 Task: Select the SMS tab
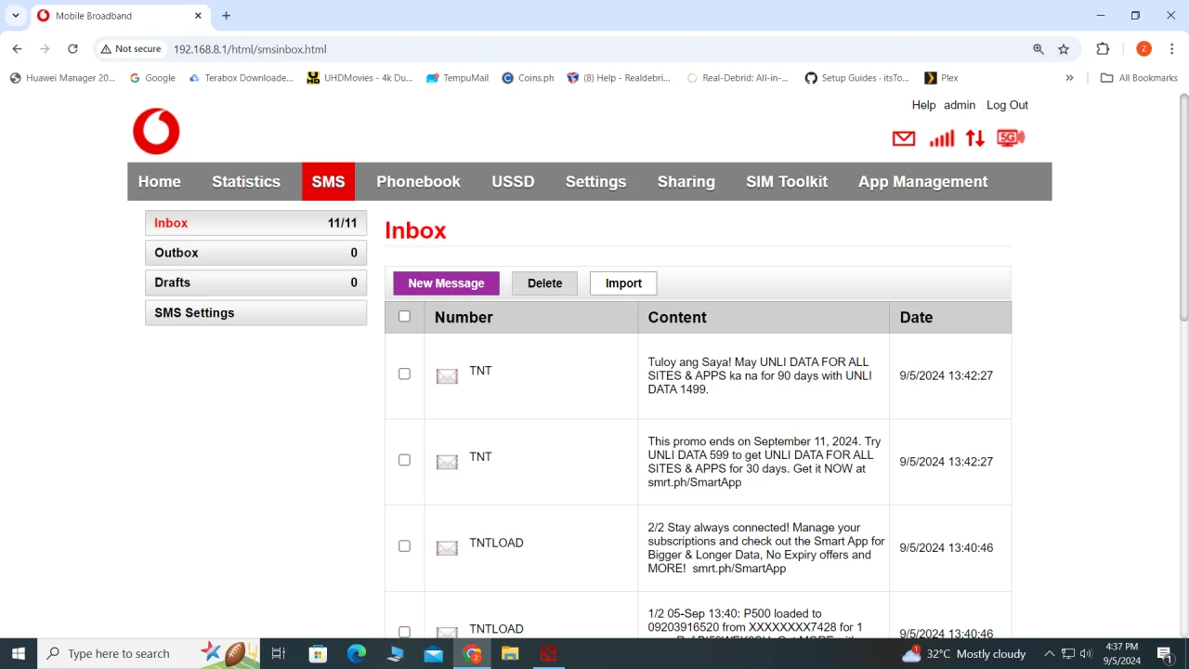[x=328, y=181]
